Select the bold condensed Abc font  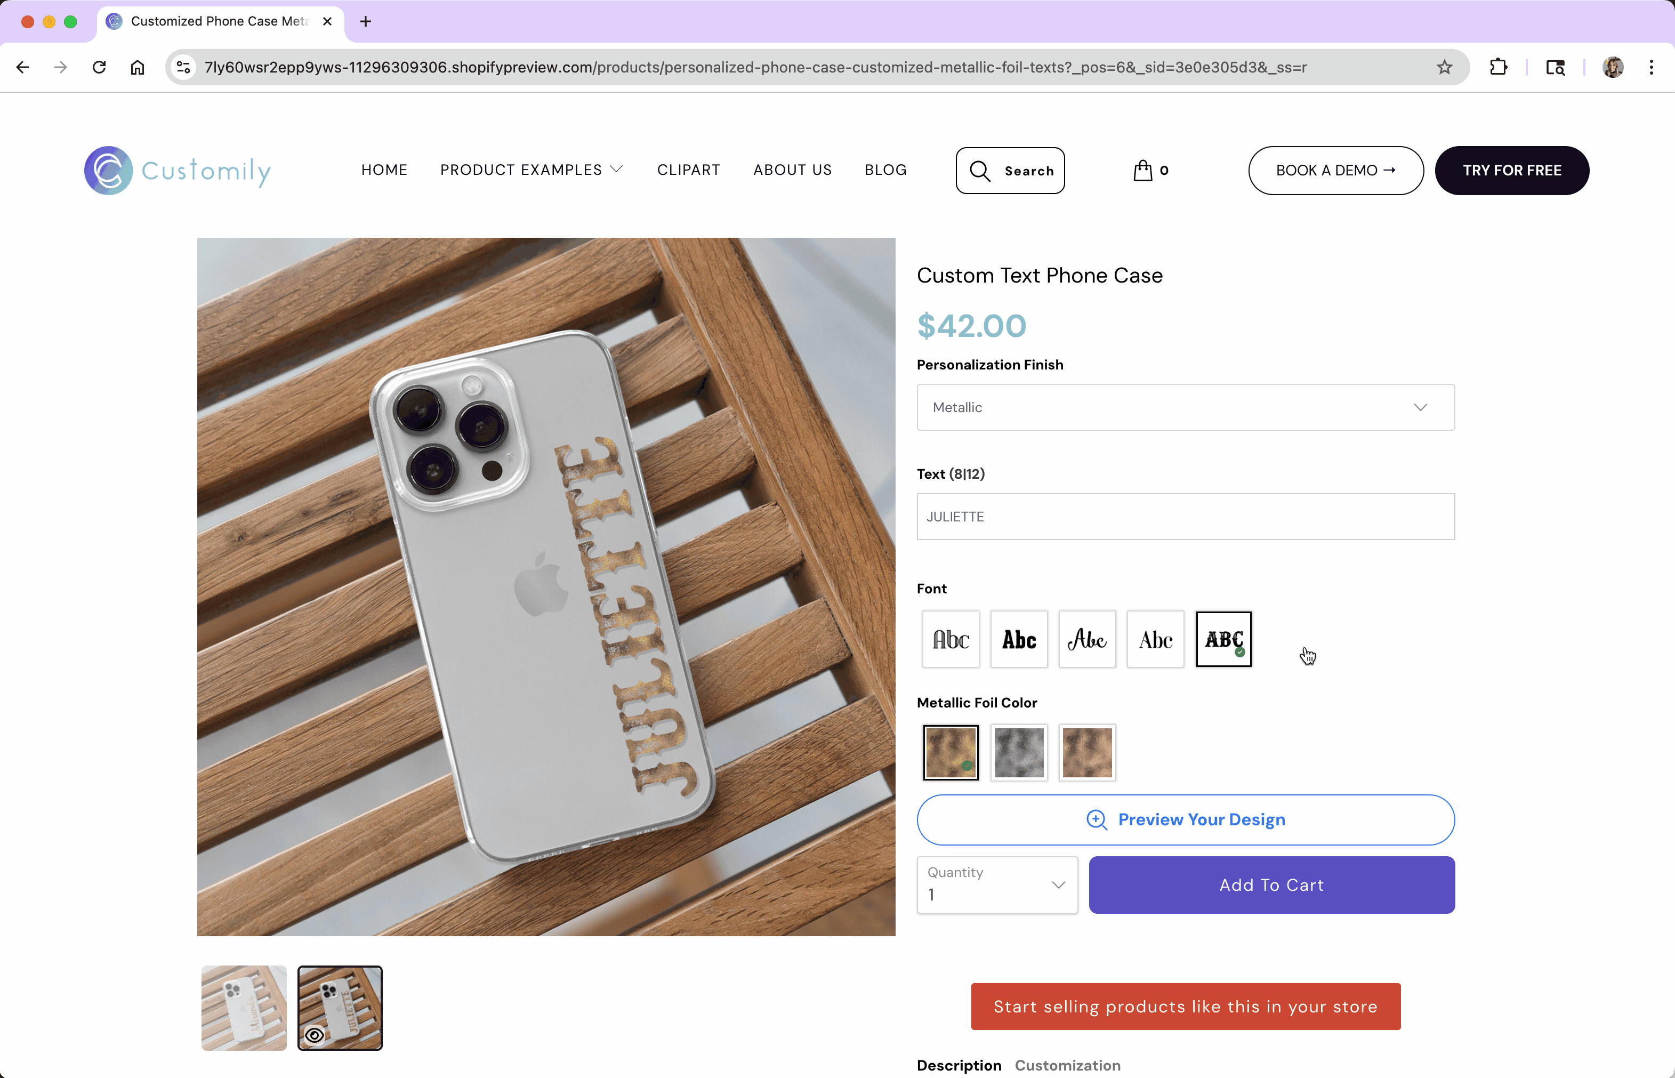1018,639
